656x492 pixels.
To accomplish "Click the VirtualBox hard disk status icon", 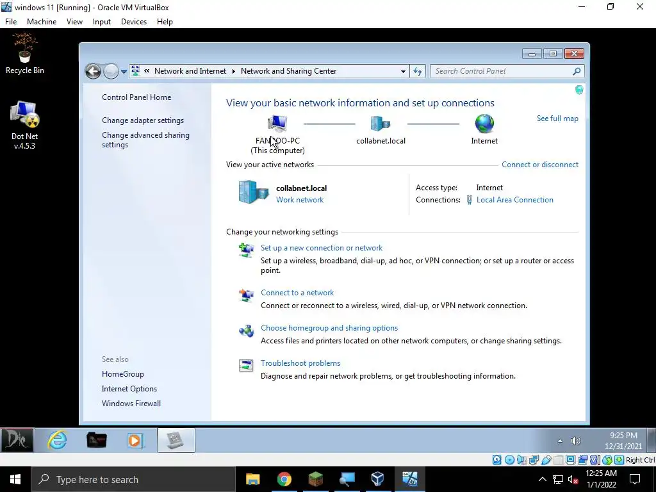I will coord(496,460).
